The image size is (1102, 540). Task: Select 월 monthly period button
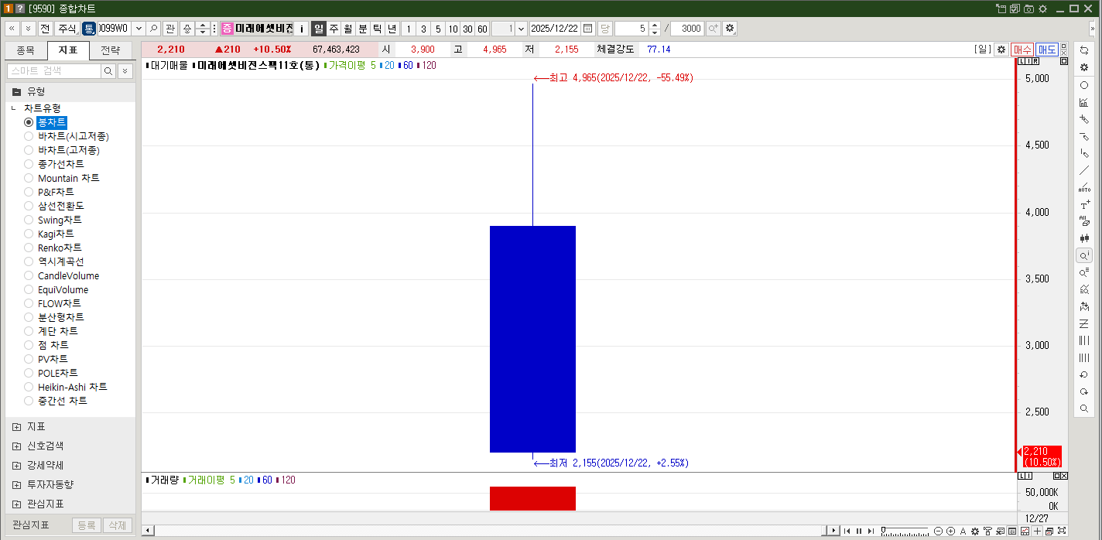point(348,29)
